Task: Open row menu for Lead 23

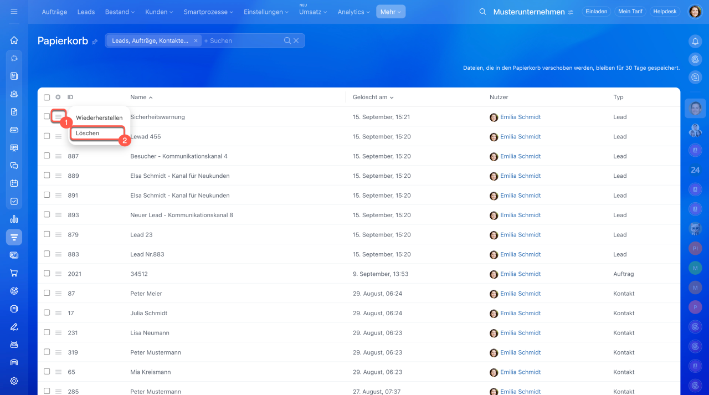Action: point(58,235)
